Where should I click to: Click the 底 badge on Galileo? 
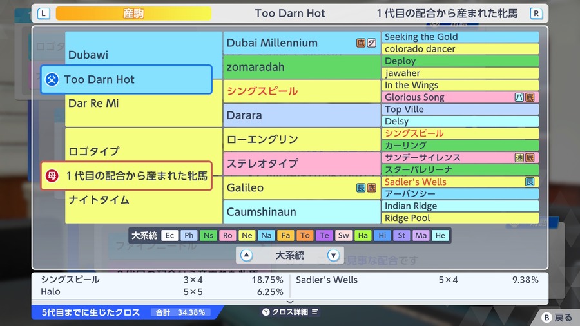click(371, 187)
